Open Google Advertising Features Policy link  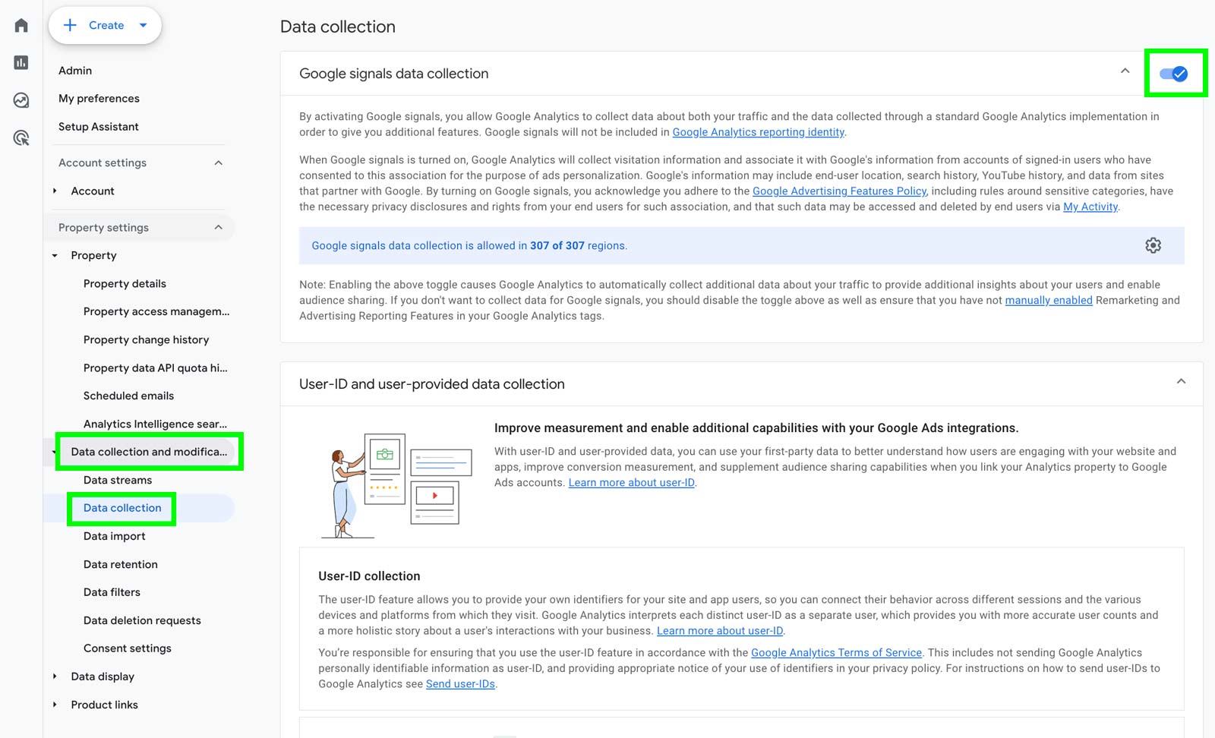click(x=839, y=191)
